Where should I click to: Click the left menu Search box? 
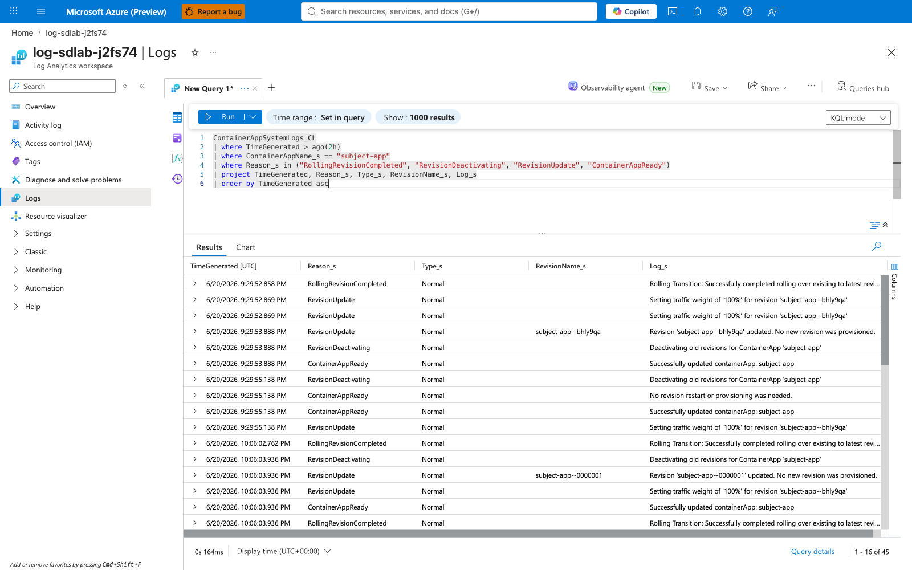pyautogui.click(x=63, y=86)
